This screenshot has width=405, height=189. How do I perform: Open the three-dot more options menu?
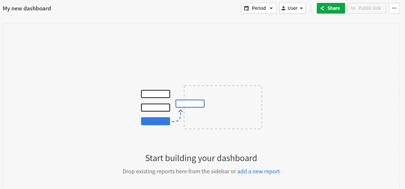394,8
